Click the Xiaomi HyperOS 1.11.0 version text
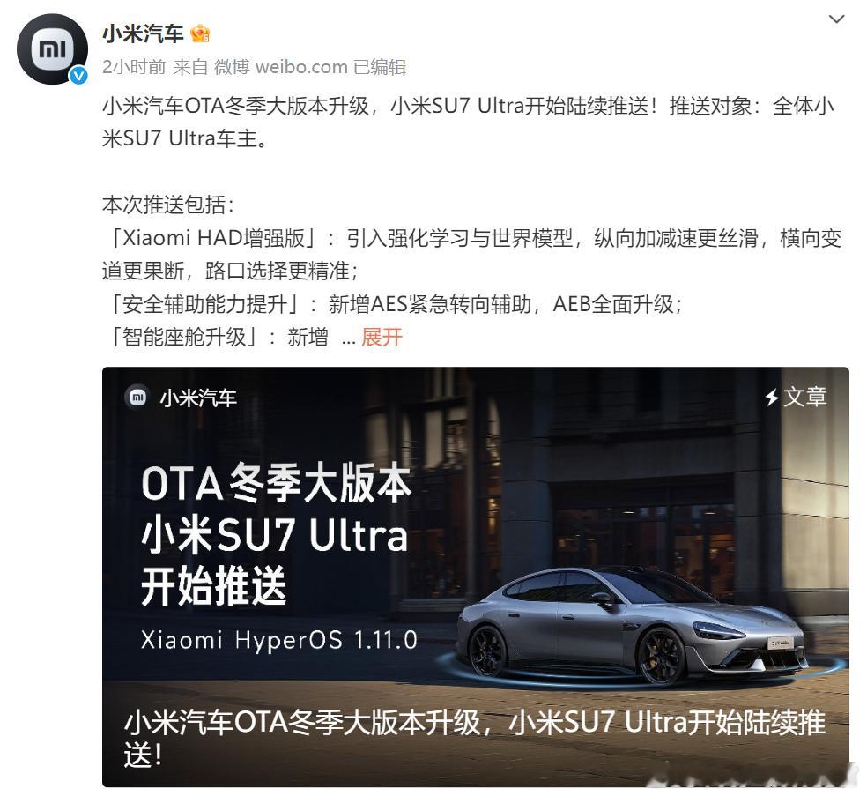This screenshot has width=867, height=796. 279,640
